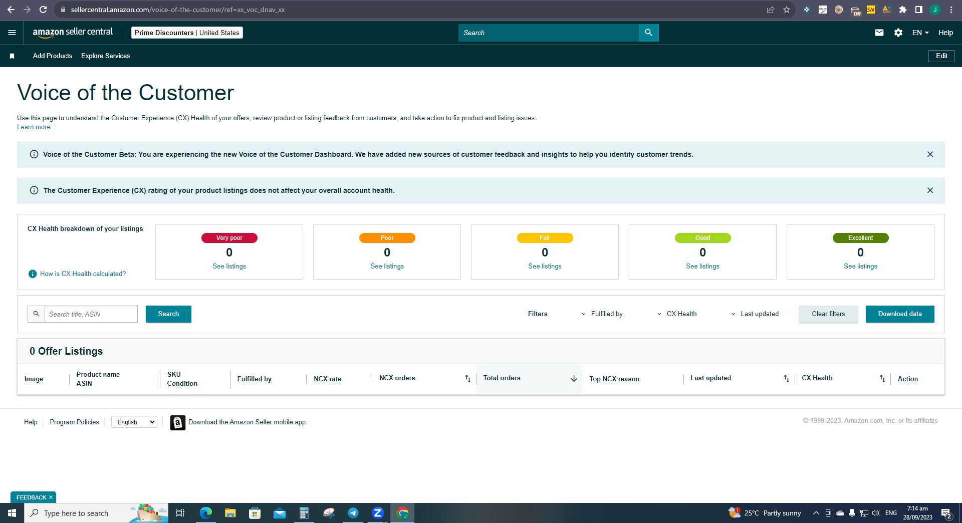Screen dimensions: 962x523
Task: Close the FEEDBACK tab
Action: click(51, 497)
